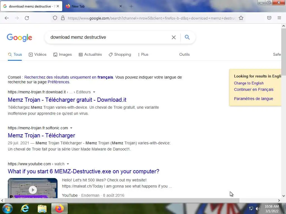
Task: Click the vertical scrollbar up arrow
Action: point(283,26)
